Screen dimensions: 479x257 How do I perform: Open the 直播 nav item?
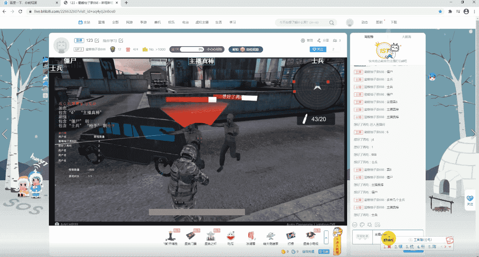coord(101,22)
